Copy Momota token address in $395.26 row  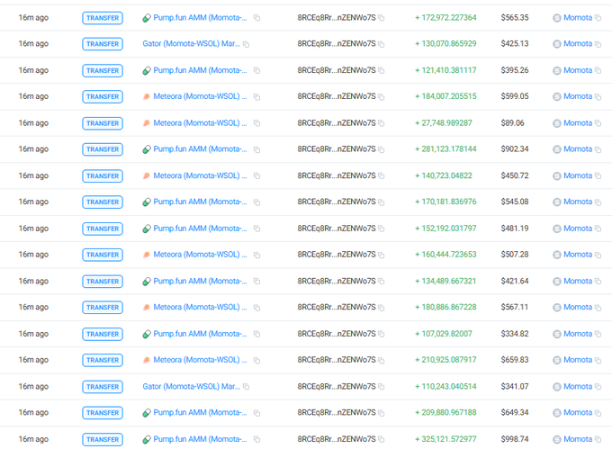tap(598, 70)
